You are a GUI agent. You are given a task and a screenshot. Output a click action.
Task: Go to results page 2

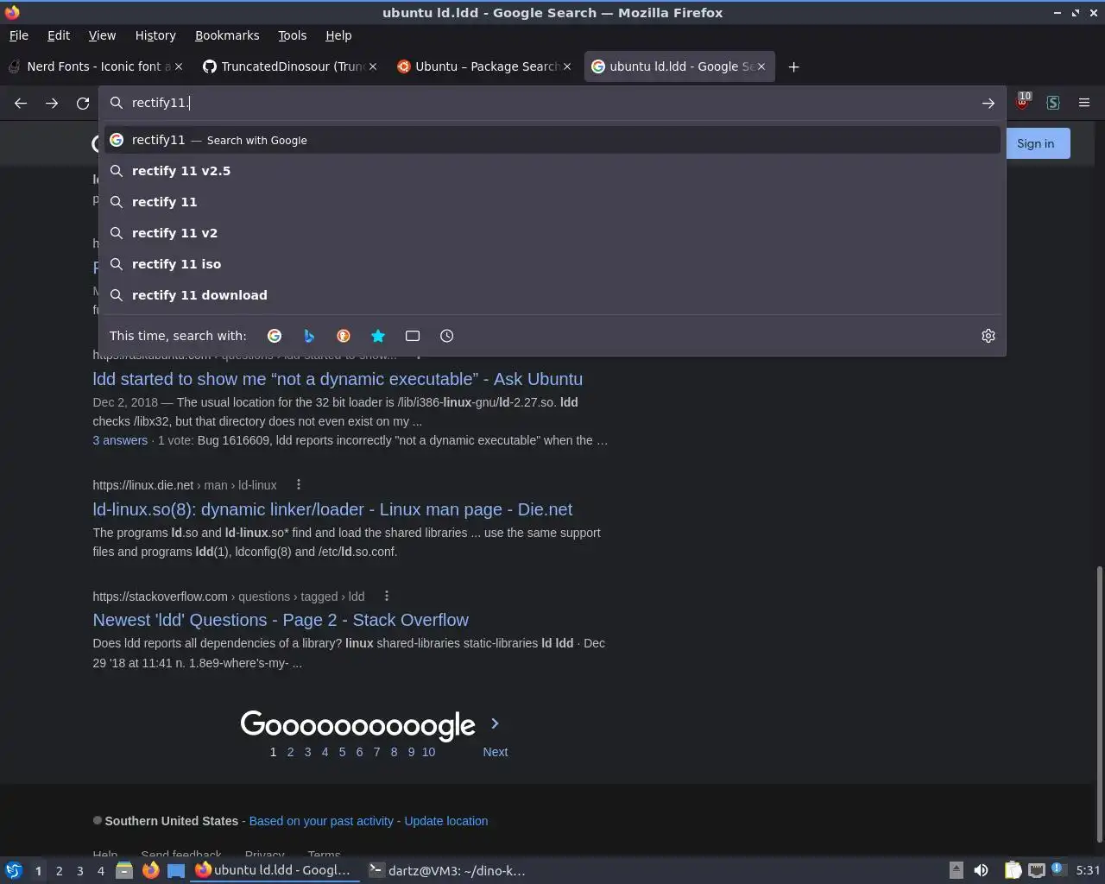coord(290,752)
